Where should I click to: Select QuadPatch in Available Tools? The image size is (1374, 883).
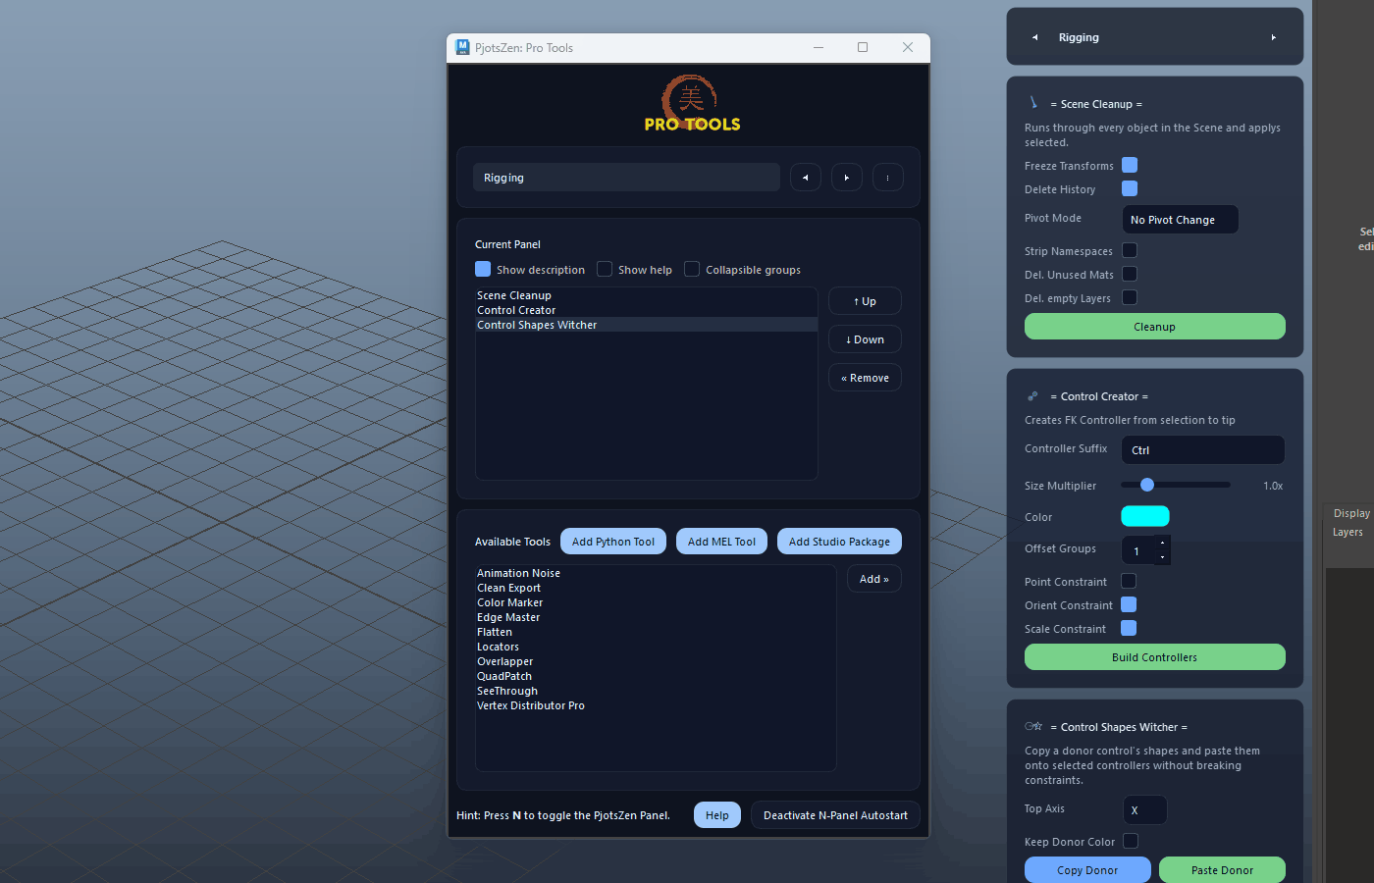click(656, 676)
